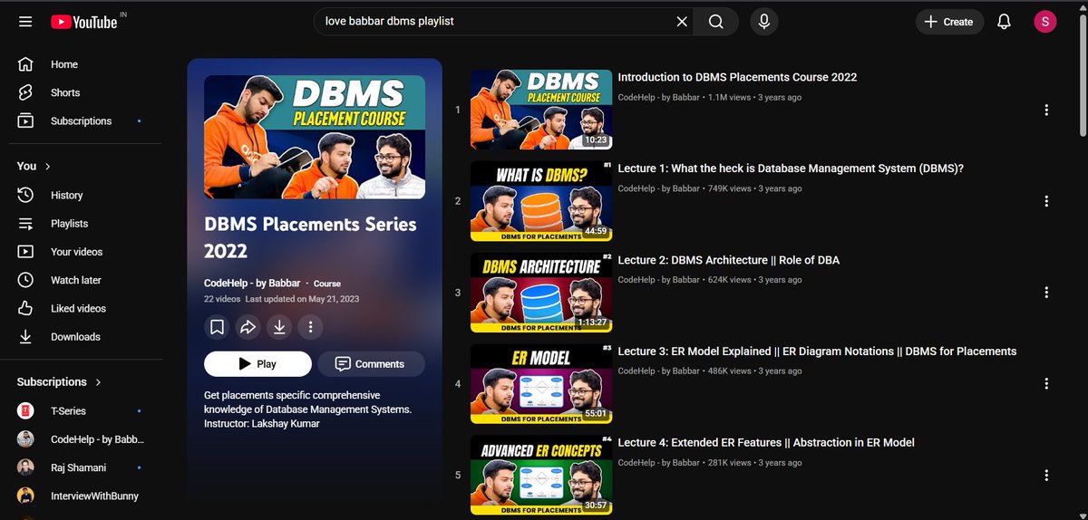Open ER Model video thumbnail
1088x520 pixels.
click(x=540, y=384)
